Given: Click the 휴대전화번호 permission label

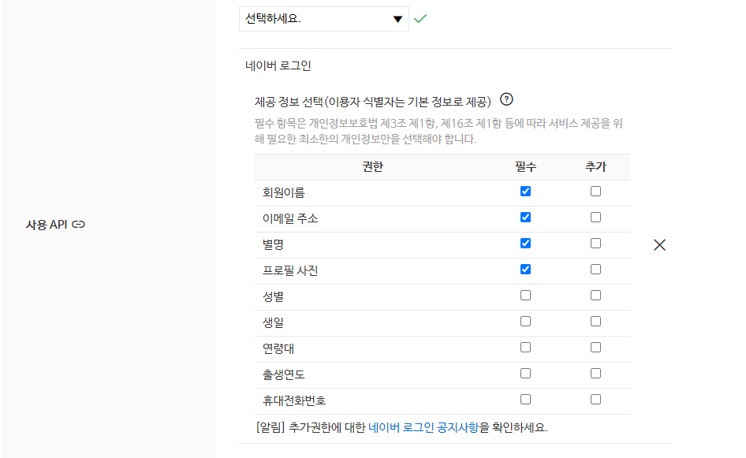Looking at the screenshot, I should (x=294, y=400).
